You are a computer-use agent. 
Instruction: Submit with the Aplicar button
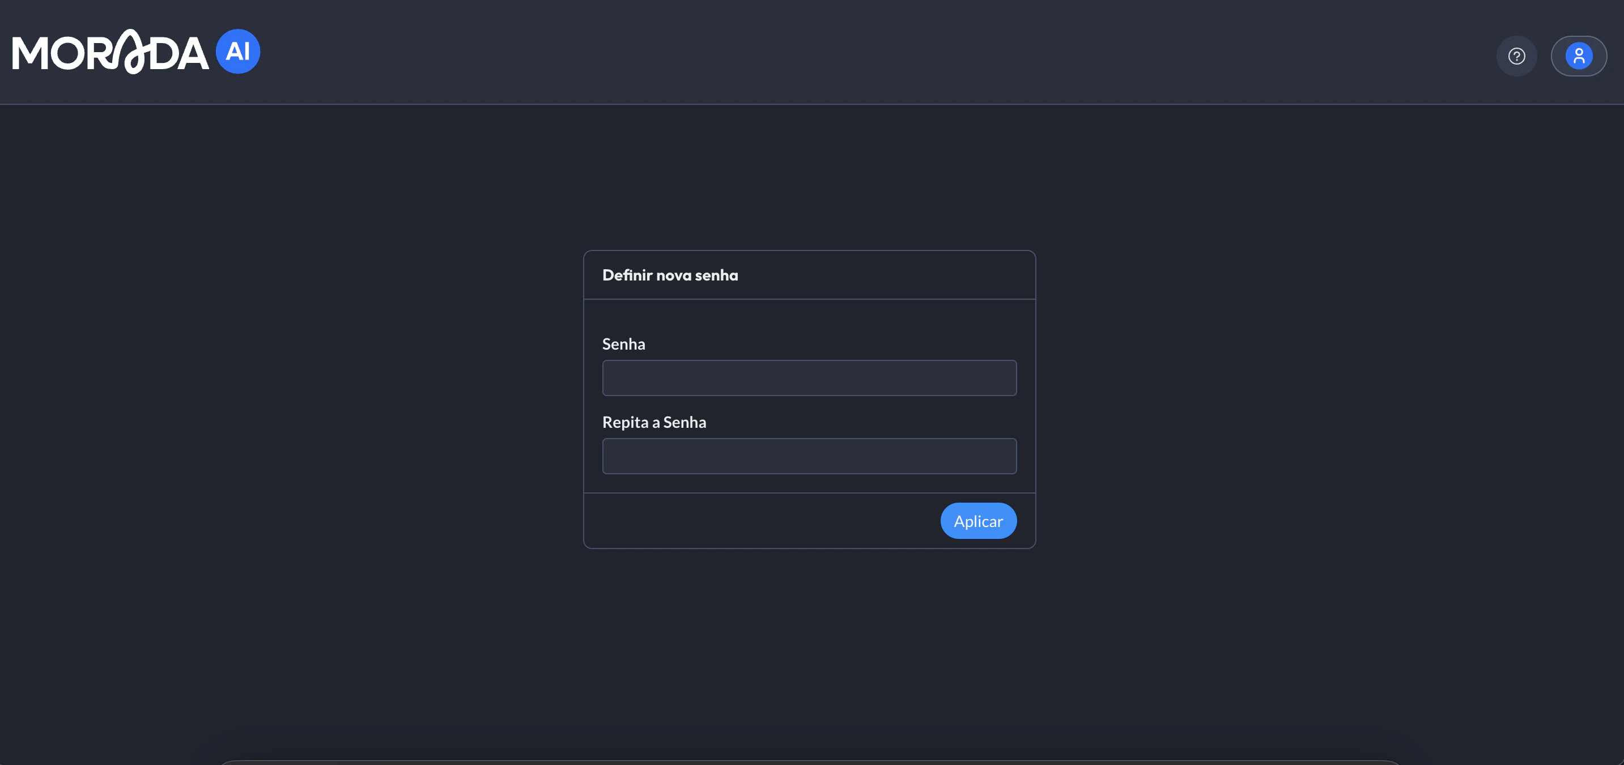point(978,521)
